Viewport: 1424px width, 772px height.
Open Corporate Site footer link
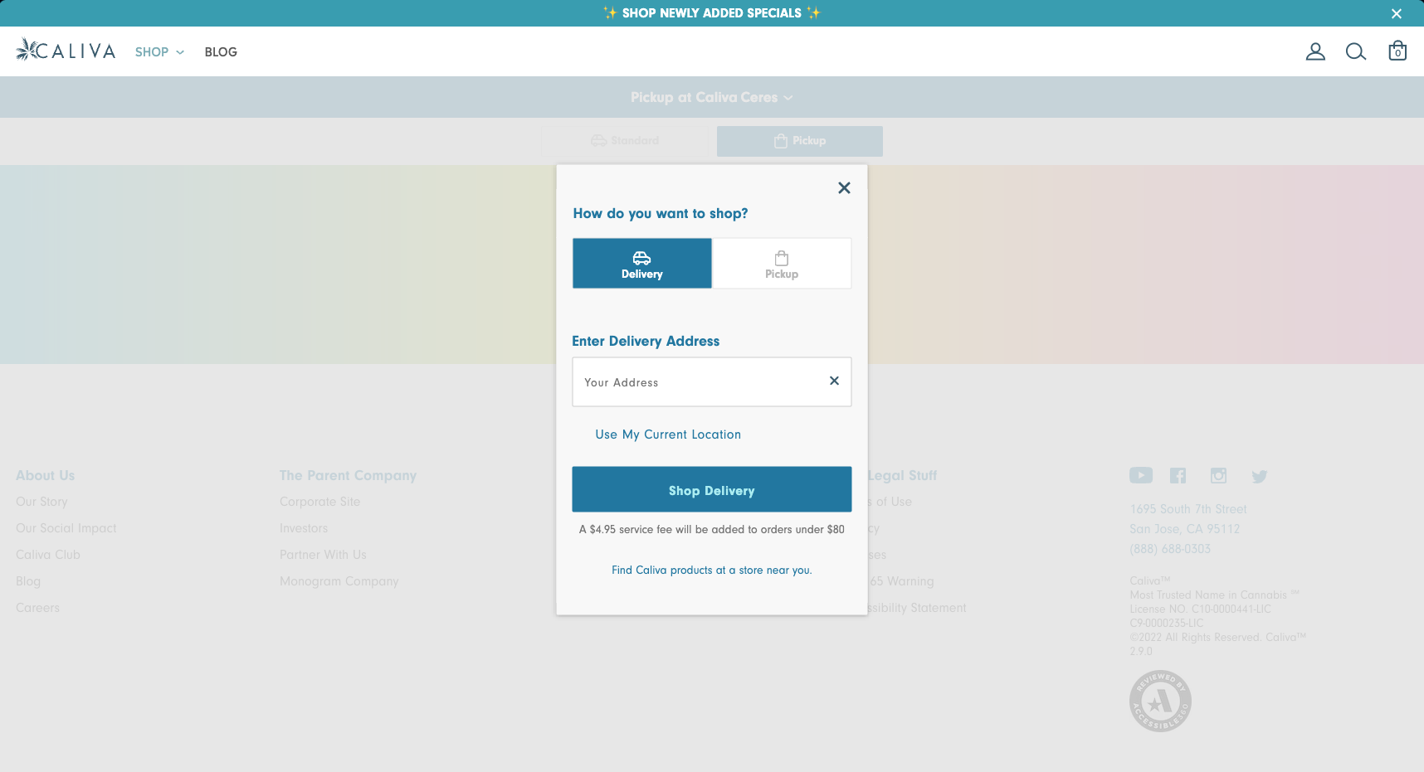(320, 502)
